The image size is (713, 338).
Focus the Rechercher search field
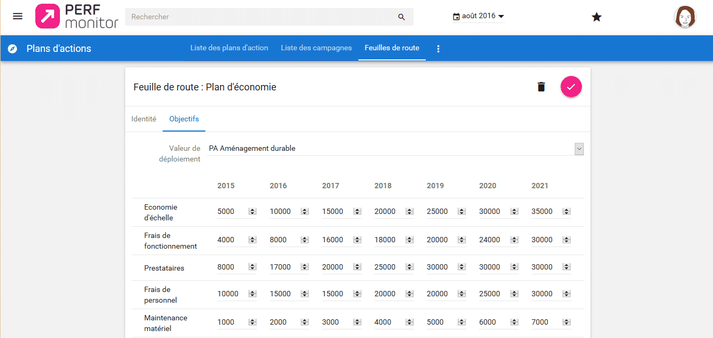261,17
